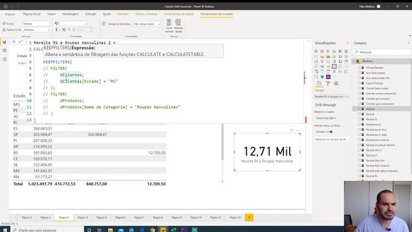Viewport: 412px width, 232px height.
Task: Collapse the formula bar chevron
Action: point(308,41)
